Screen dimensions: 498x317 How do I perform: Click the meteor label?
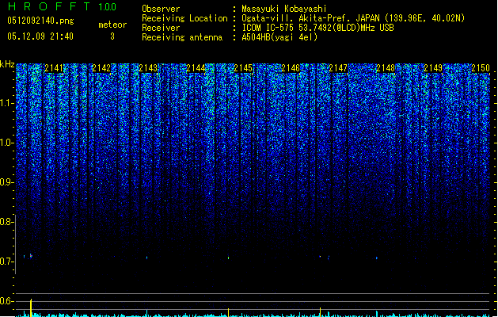pos(112,25)
